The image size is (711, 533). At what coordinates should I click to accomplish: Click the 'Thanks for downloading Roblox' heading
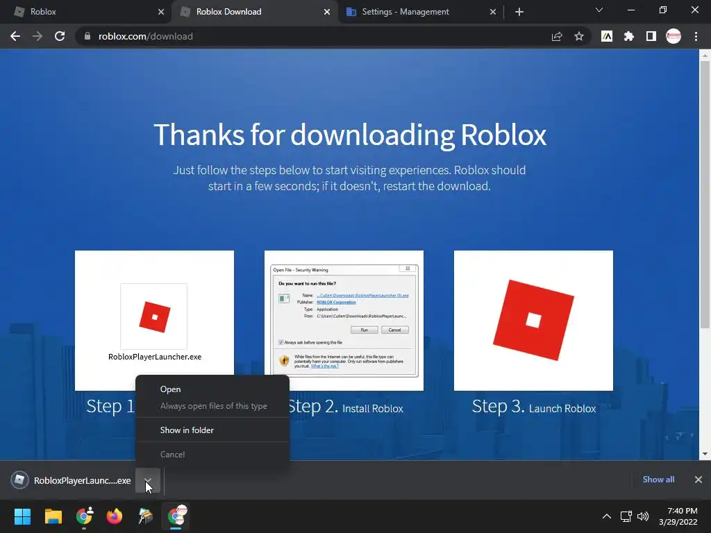[350, 135]
